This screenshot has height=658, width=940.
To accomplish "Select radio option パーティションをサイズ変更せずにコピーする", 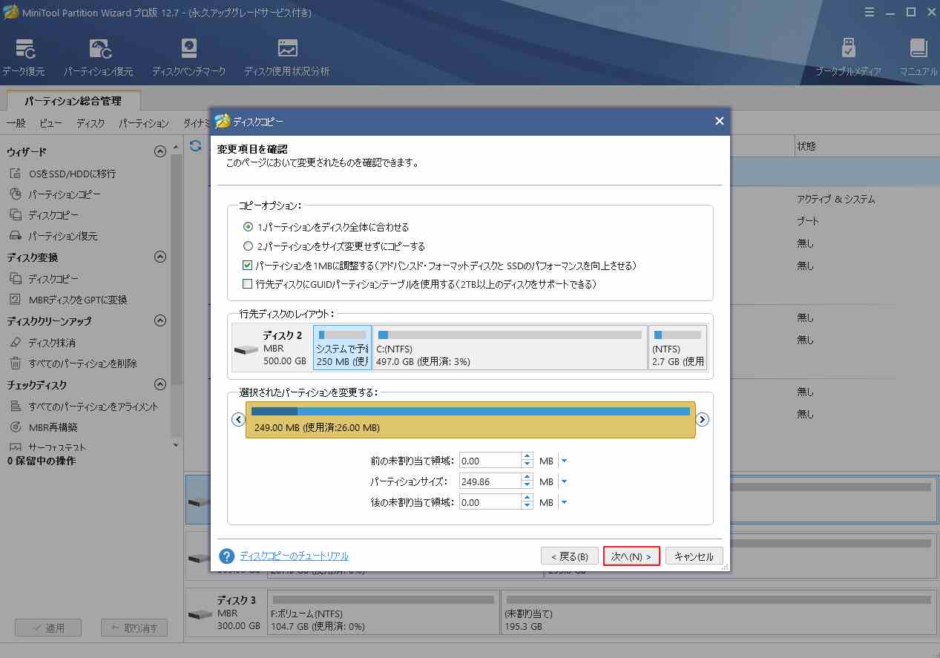I will pos(249,246).
